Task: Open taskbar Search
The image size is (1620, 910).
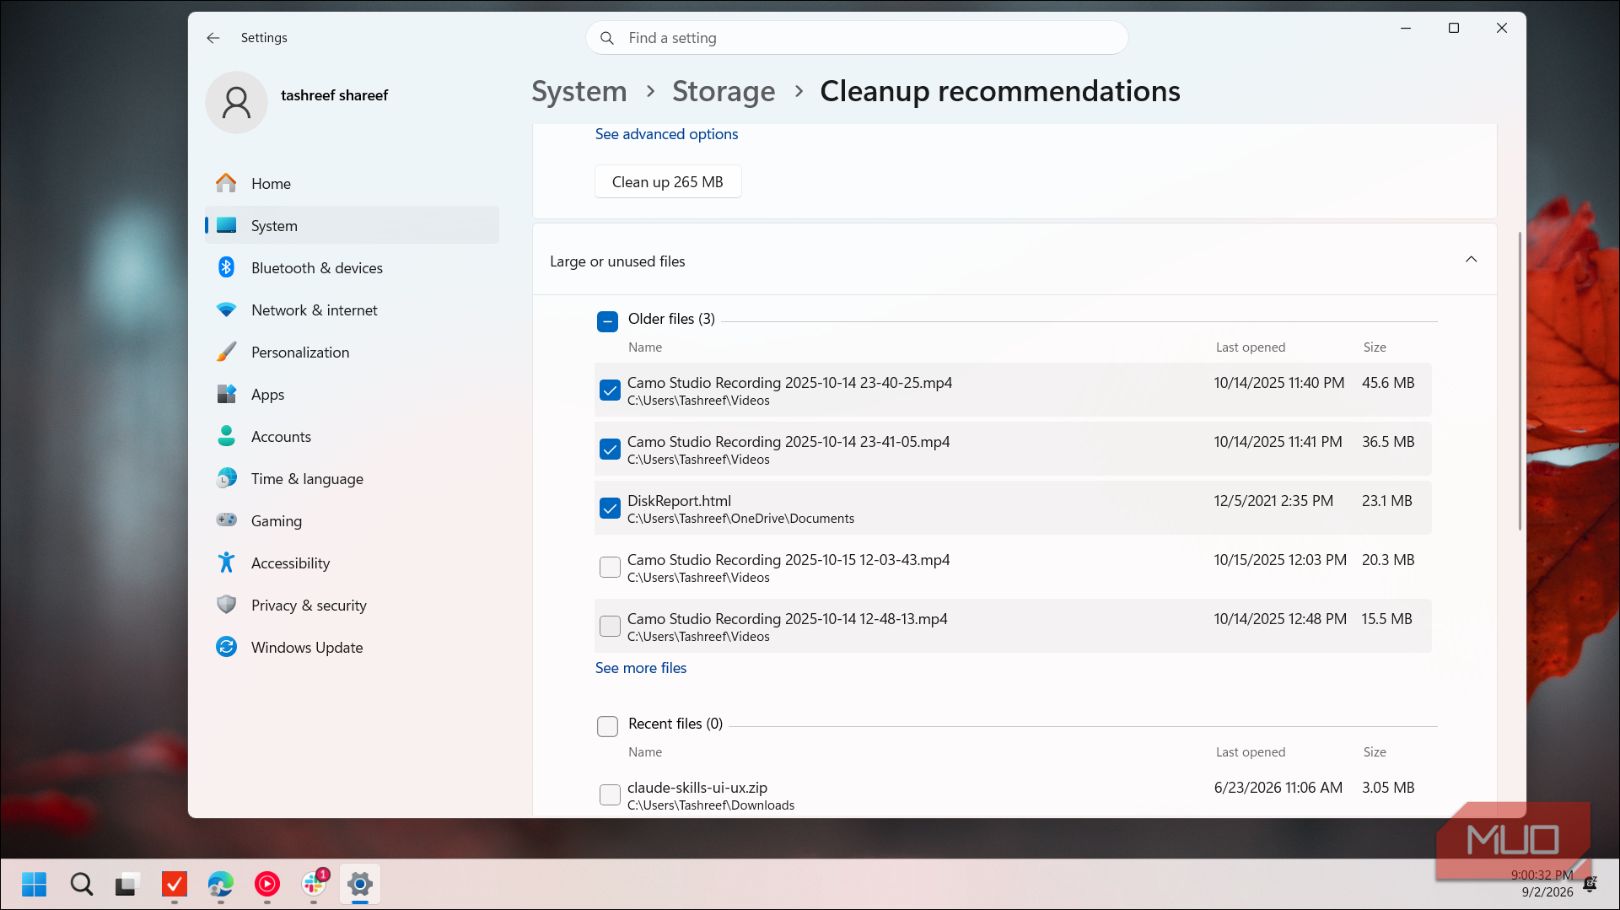Action: [x=81, y=884]
